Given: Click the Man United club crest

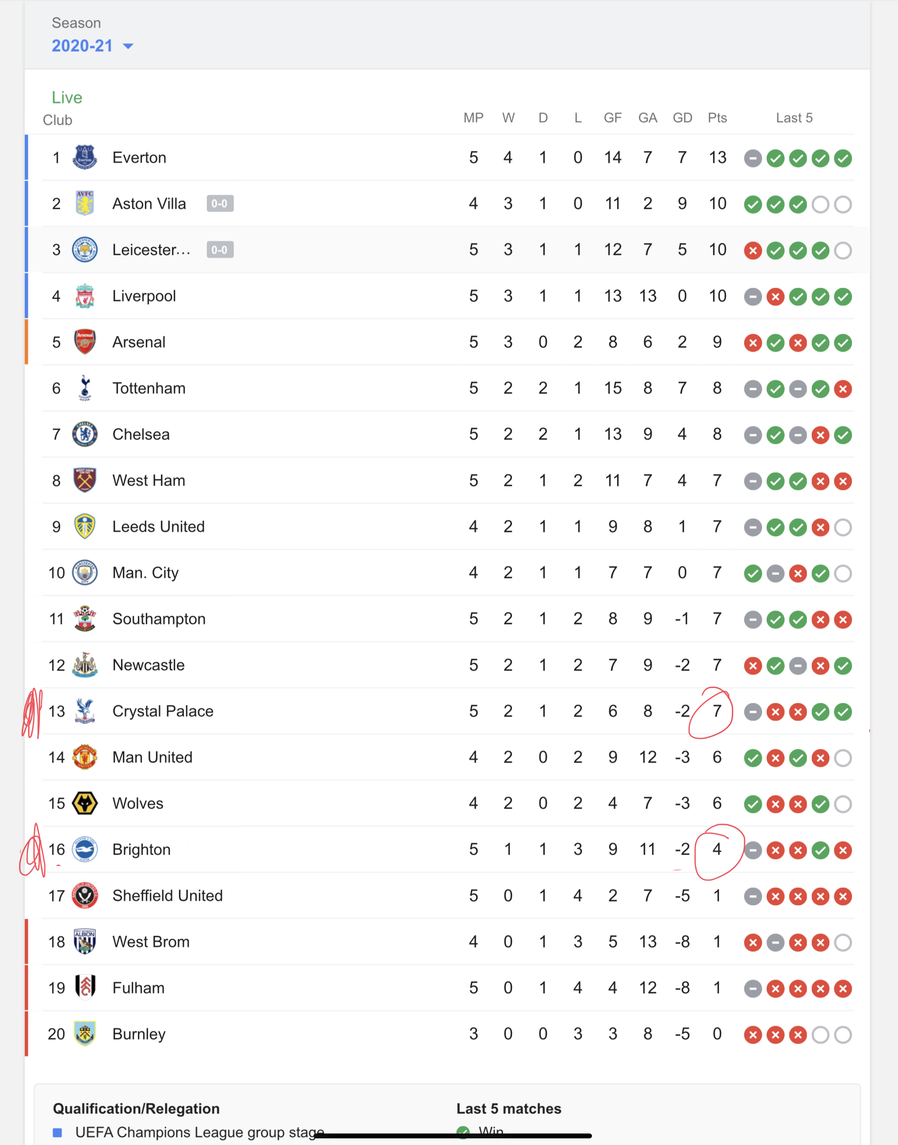Looking at the screenshot, I should [x=84, y=757].
